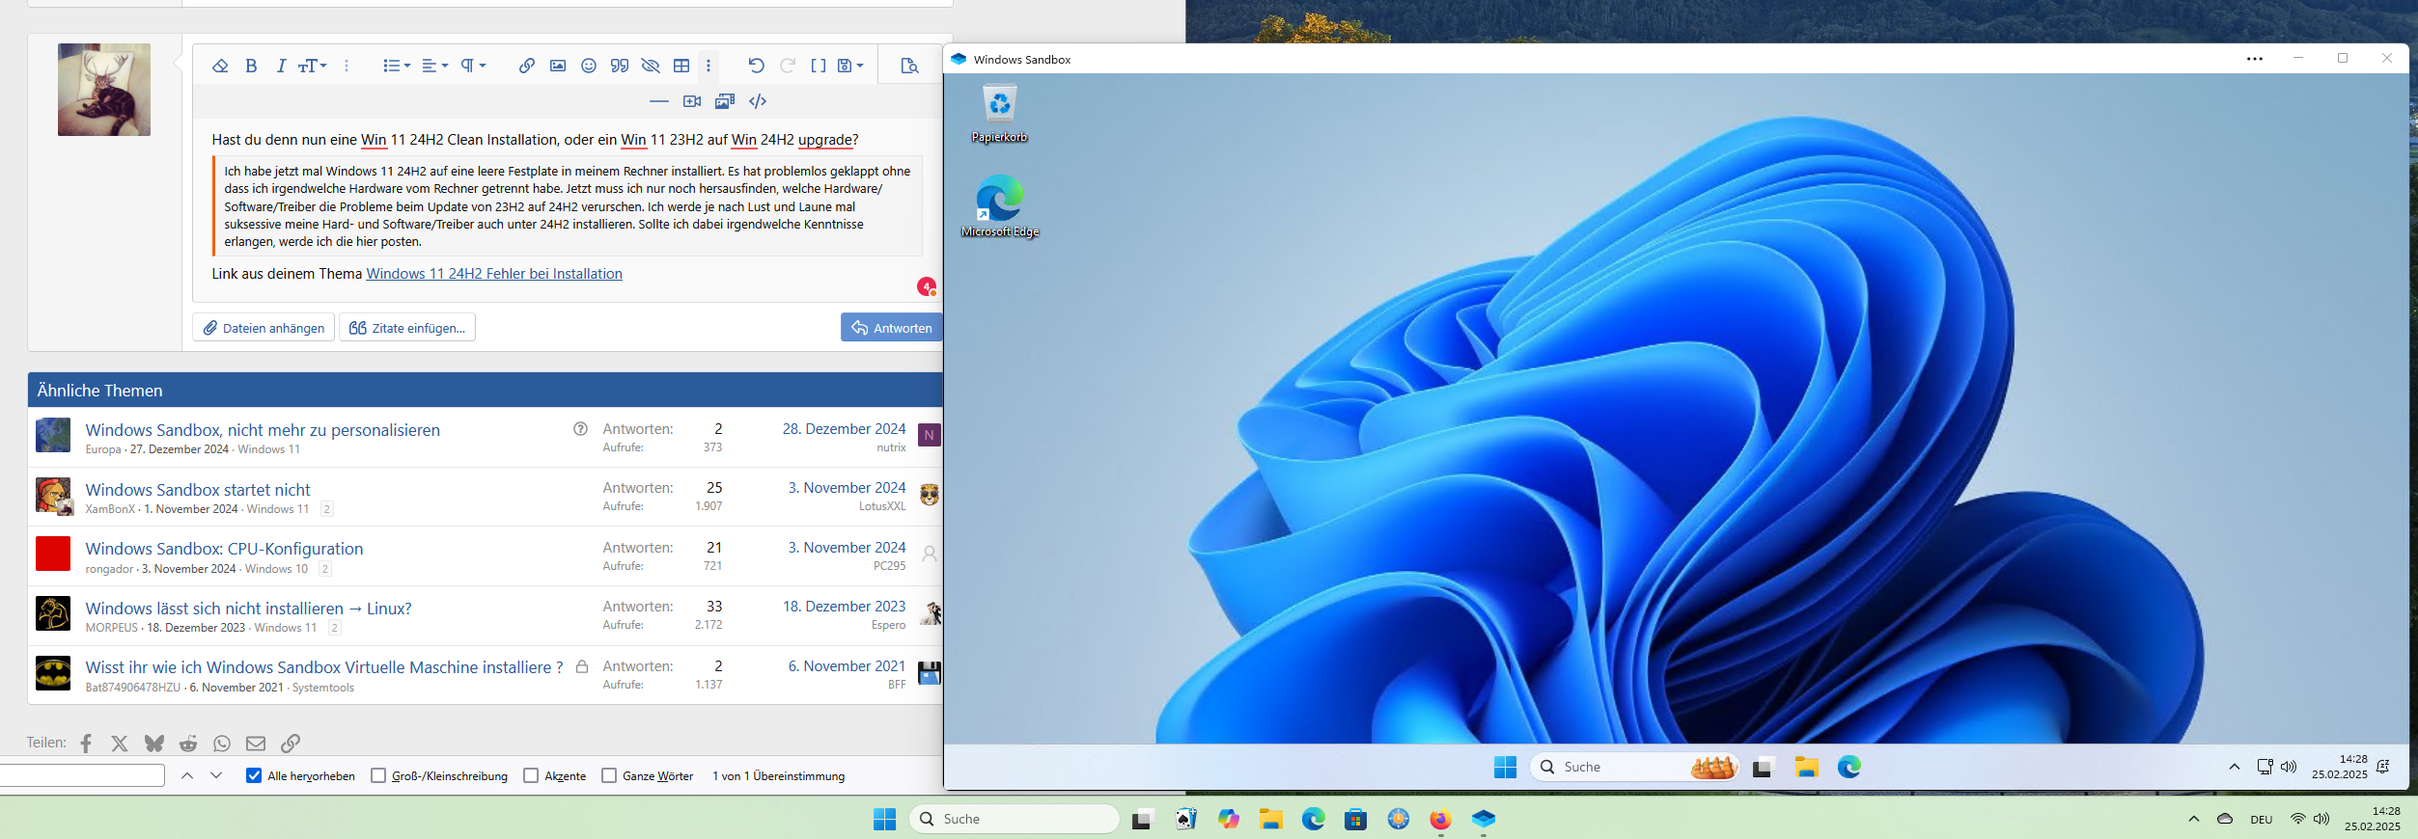The height and width of the screenshot is (839, 2418).
Task: Open the text alignment dropdown
Action: coord(435,66)
